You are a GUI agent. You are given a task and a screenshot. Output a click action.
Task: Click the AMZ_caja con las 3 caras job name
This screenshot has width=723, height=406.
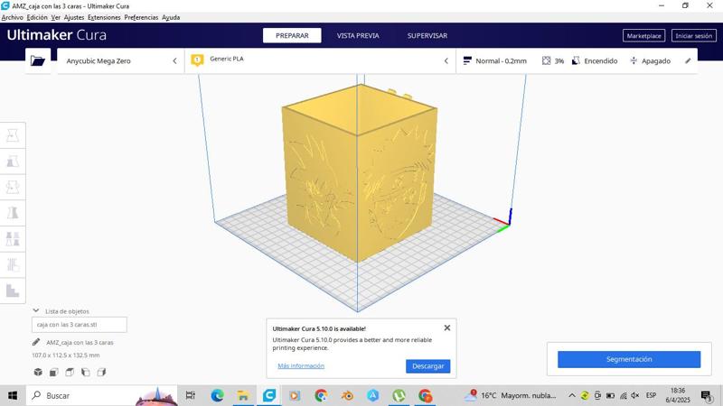click(x=80, y=343)
